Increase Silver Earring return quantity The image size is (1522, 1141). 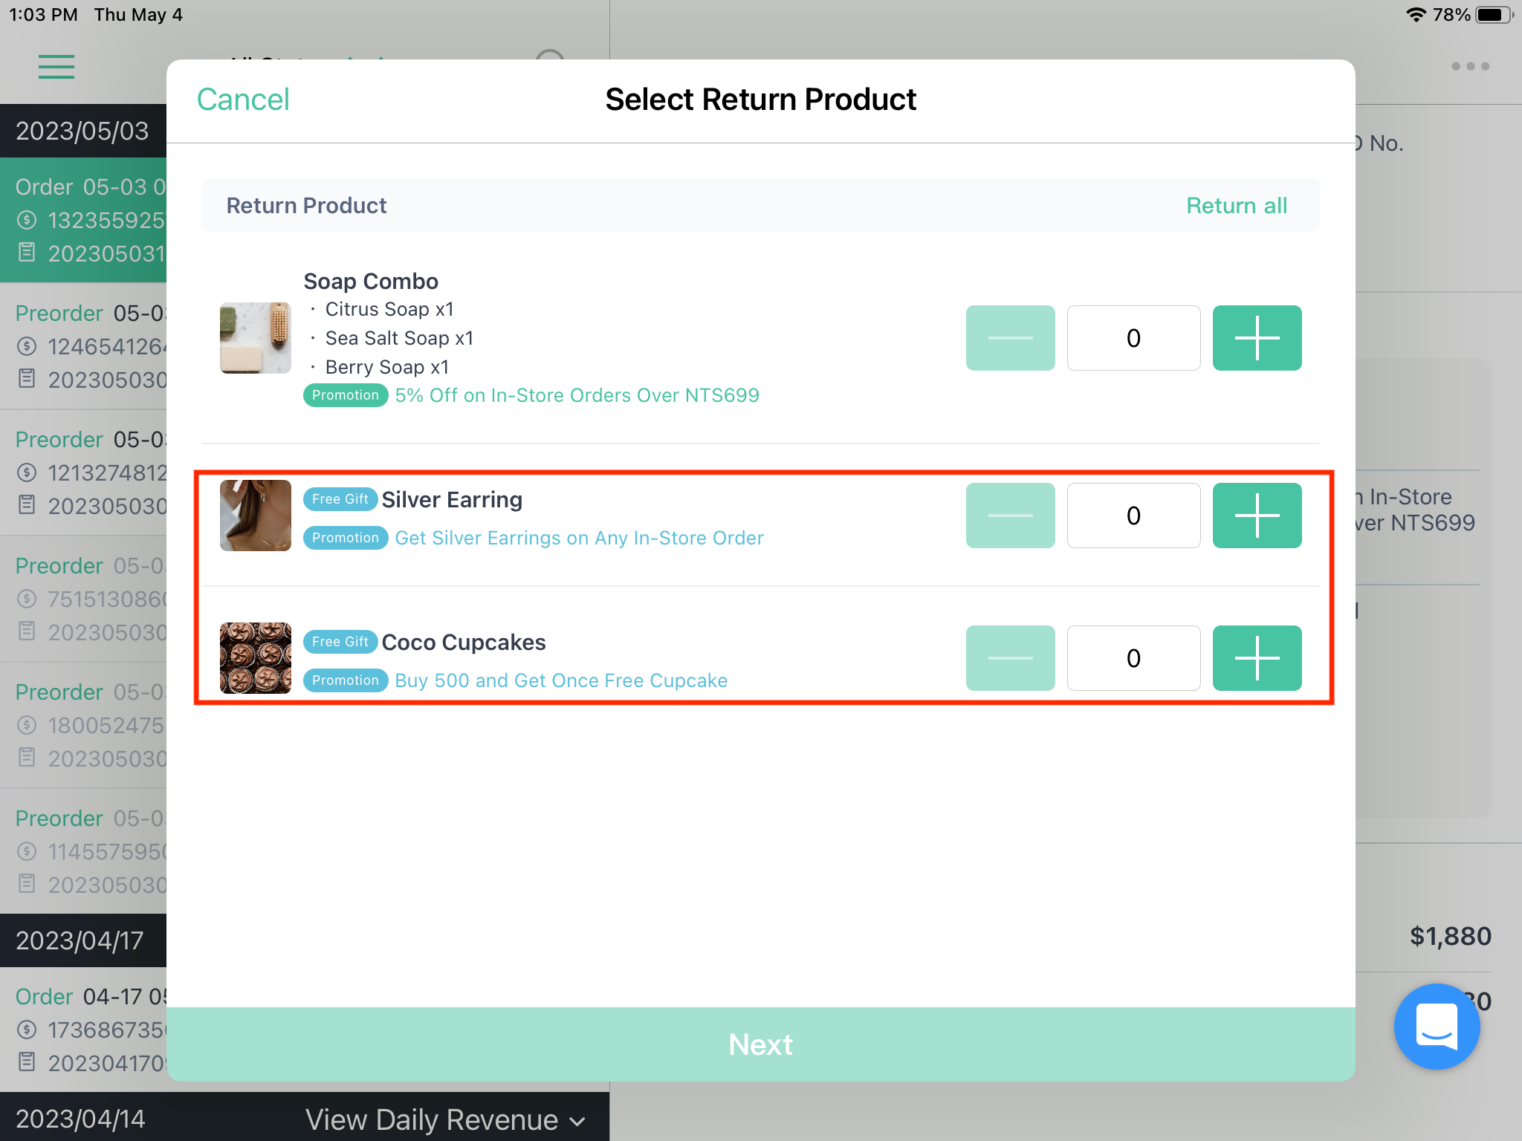tap(1257, 516)
